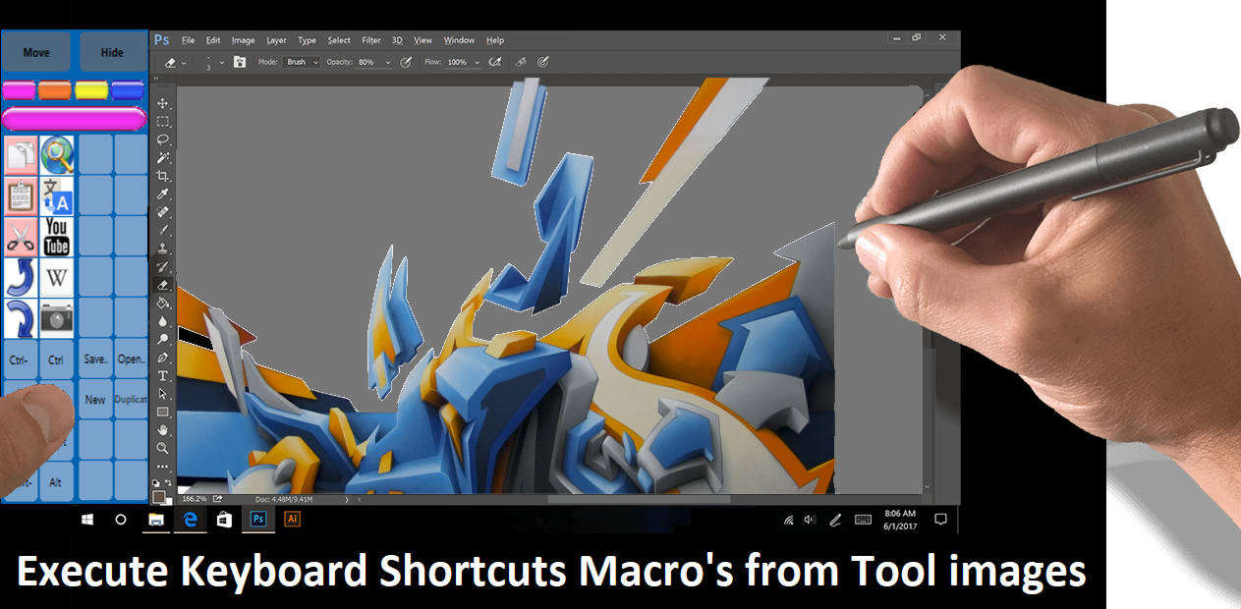The image size is (1241, 609).
Task: Select the Rectangle shape tool
Action: coord(163,412)
